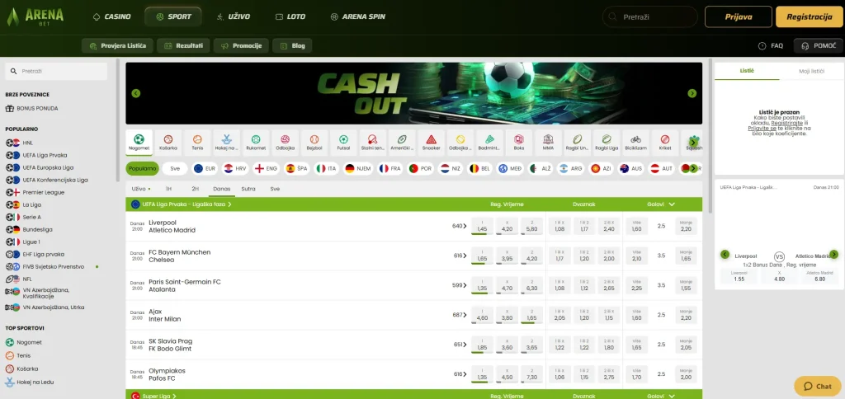Image resolution: width=845 pixels, height=399 pixels.
Task: Filter leagues by Sve pill
Action: click(175, 168)
